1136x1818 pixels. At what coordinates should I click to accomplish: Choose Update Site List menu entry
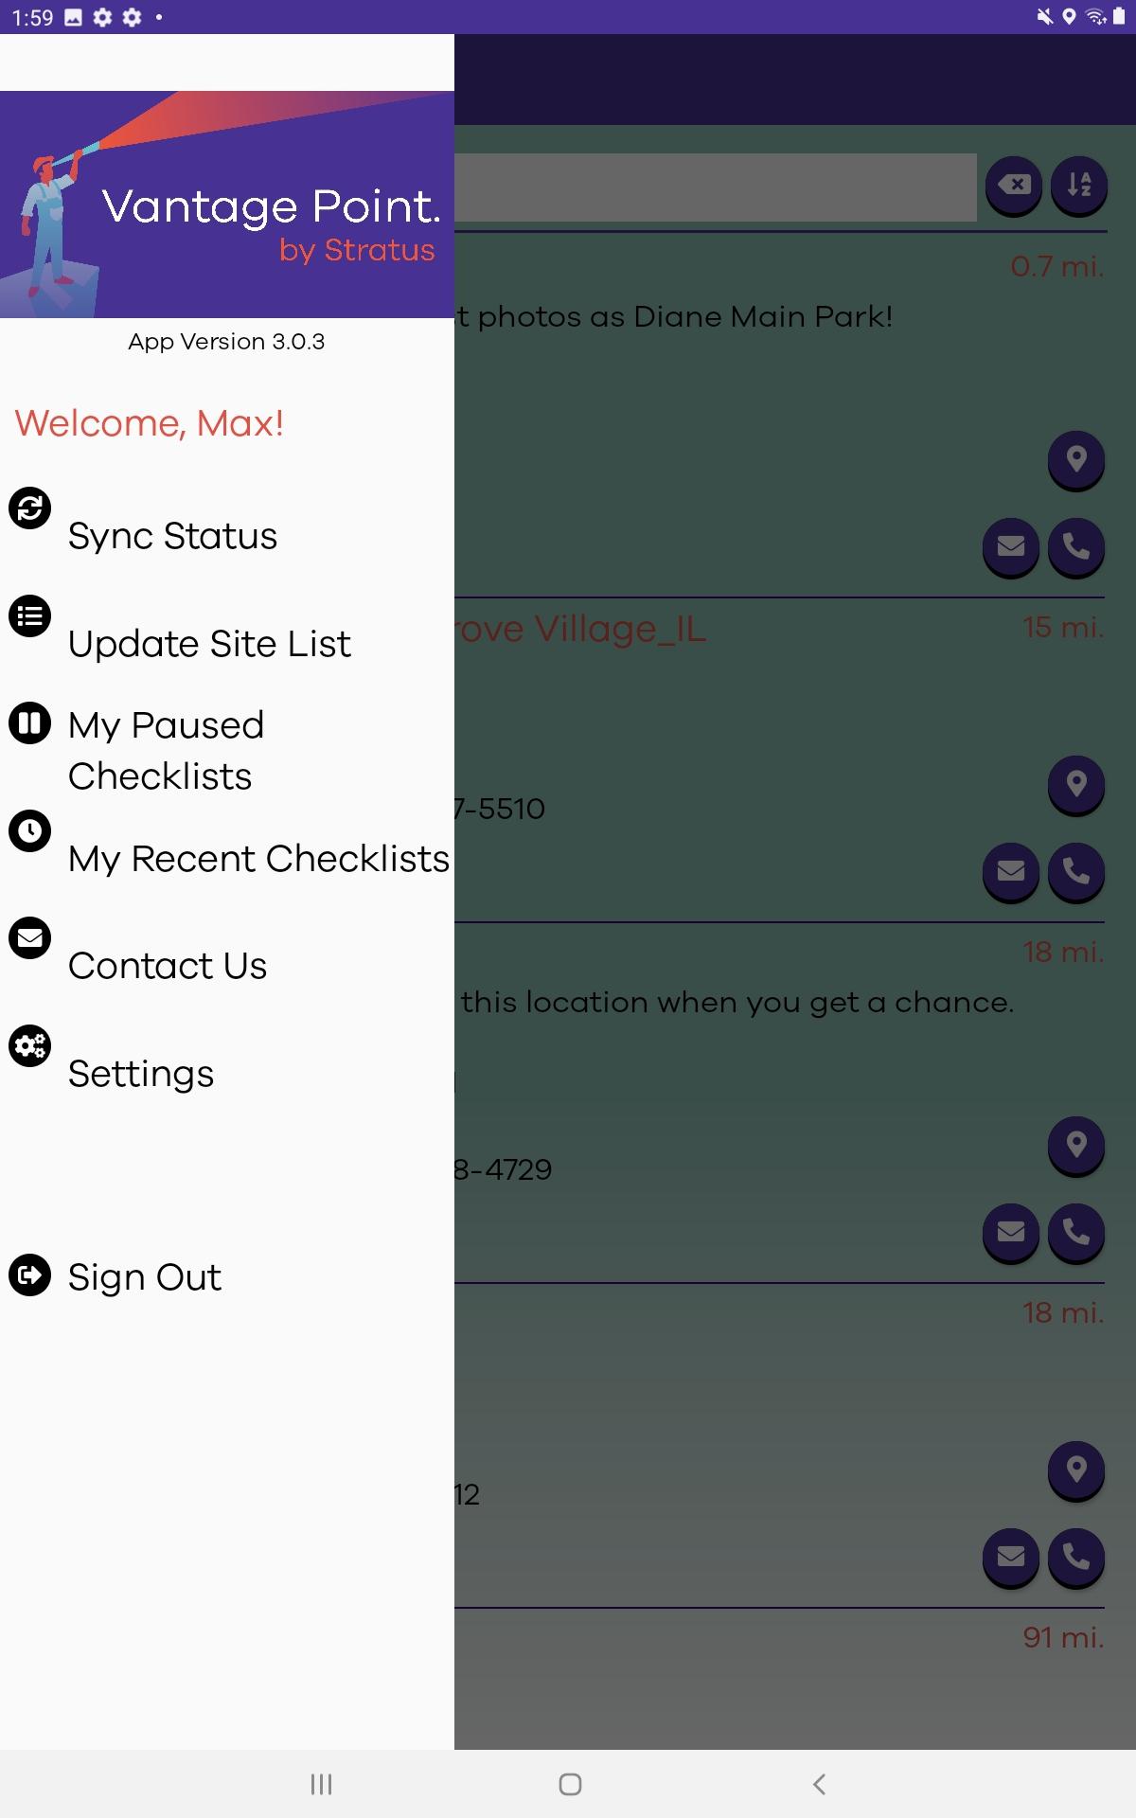pyautogui.click(x=209, y=644)
